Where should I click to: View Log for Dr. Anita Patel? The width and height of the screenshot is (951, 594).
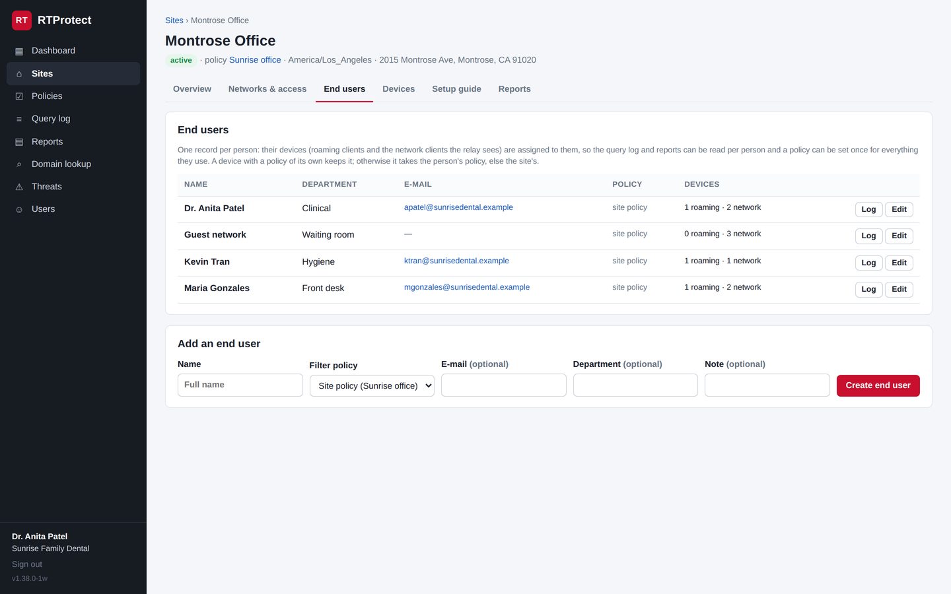869,209
